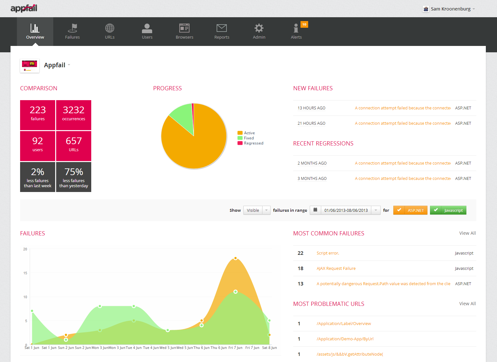Screen dimensions: 497x362
Task: Click the Appfail application thumbnail
Action: (30, 65)
